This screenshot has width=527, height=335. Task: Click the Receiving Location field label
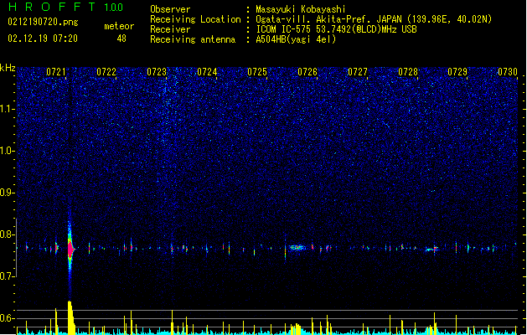tap(195, 19)
